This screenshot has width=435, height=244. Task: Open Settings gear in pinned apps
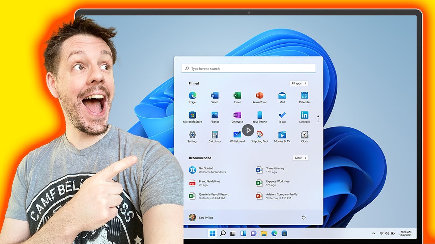pos(192,137)
